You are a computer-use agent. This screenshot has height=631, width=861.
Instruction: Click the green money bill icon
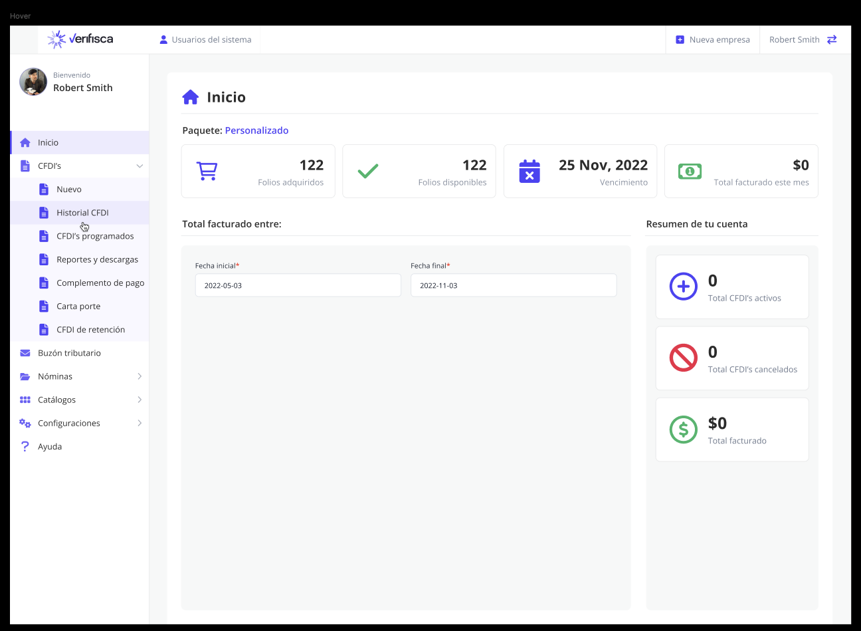tap(690, 172)
